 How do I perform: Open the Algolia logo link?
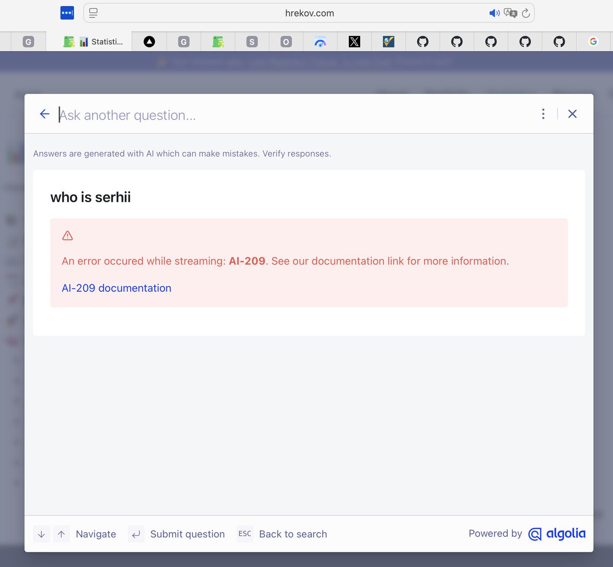557,534
